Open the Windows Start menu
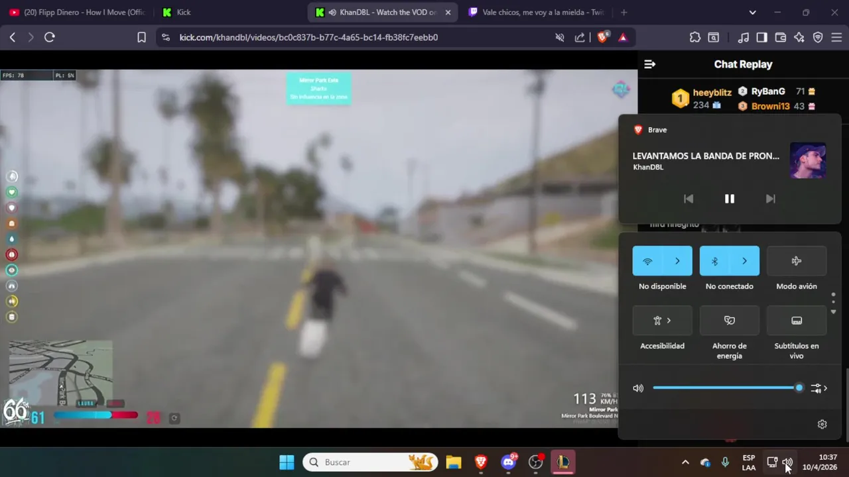This screenshot has height=477, width=849. click(x=287, y=462)
